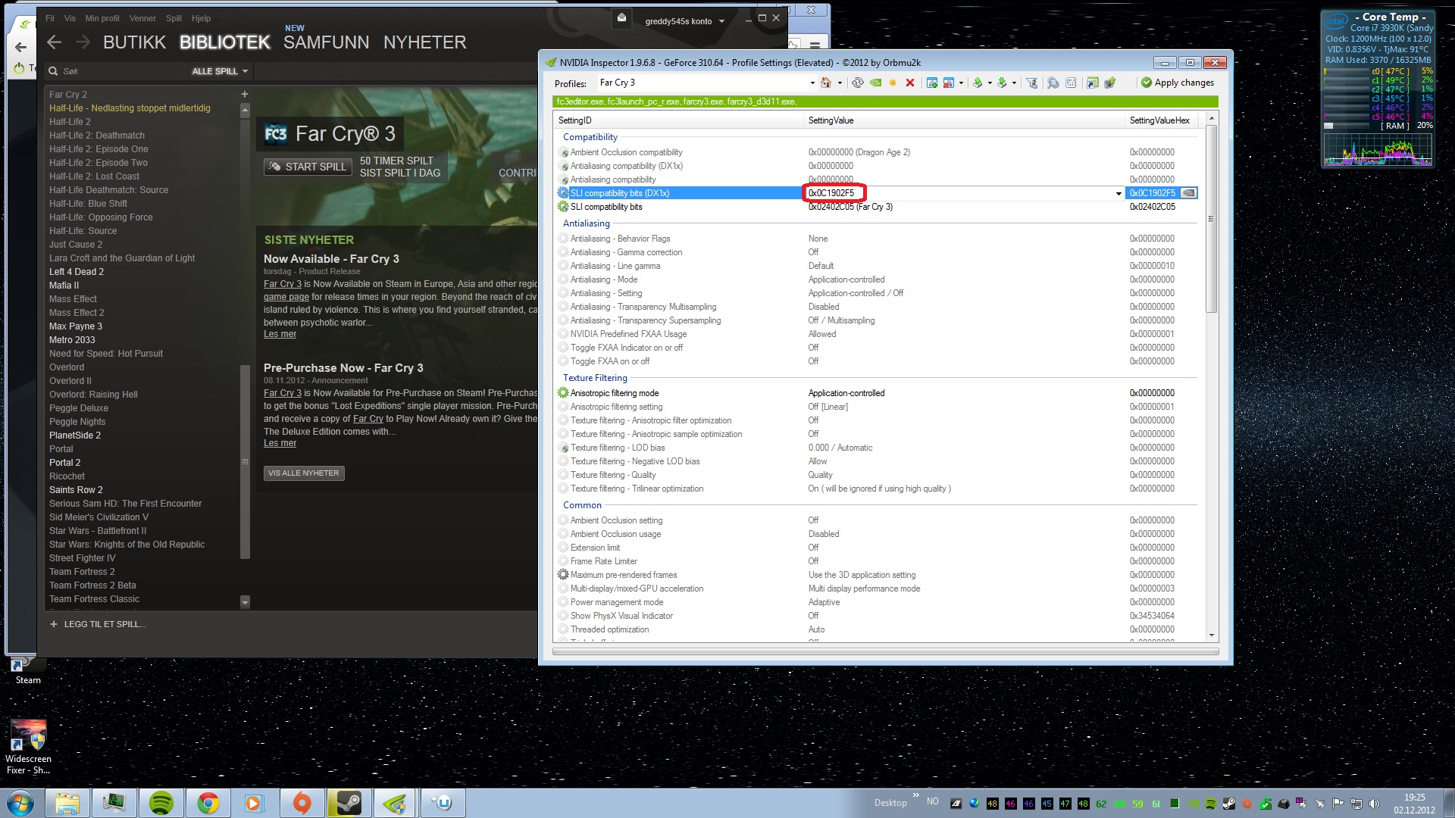
Task: Click the NVIDIA Inspector vertical scrollbar thumb
Action: [x=1211, y=219]
